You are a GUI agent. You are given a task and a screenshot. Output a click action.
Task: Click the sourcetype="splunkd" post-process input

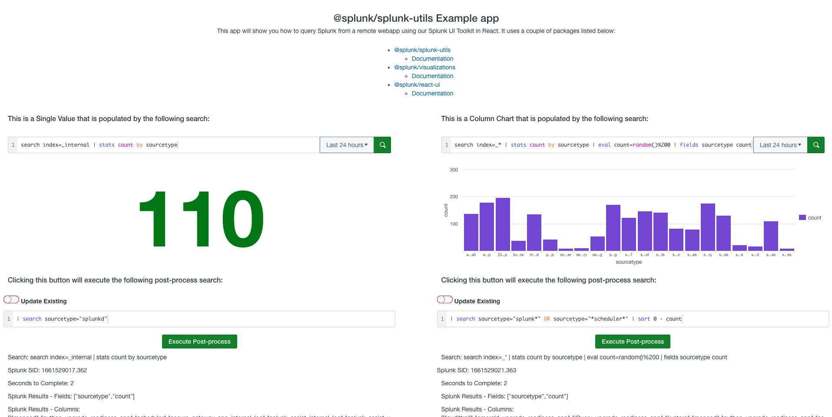[x=204, y=319]
